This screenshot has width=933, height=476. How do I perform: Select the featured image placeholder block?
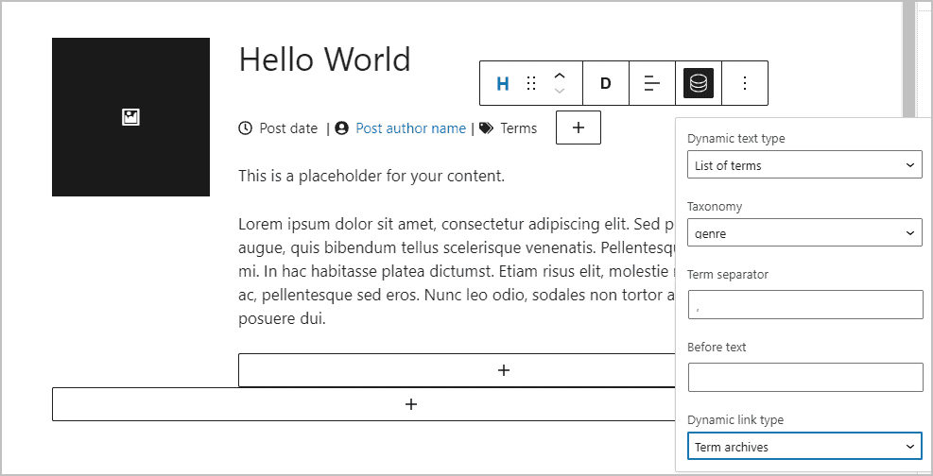point(130,117)
